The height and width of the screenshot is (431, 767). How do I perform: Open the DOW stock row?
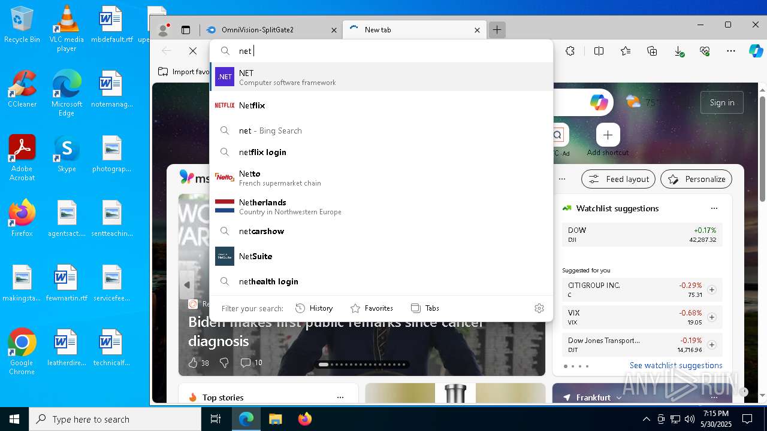pyautogui.click(x=642, y=235)
